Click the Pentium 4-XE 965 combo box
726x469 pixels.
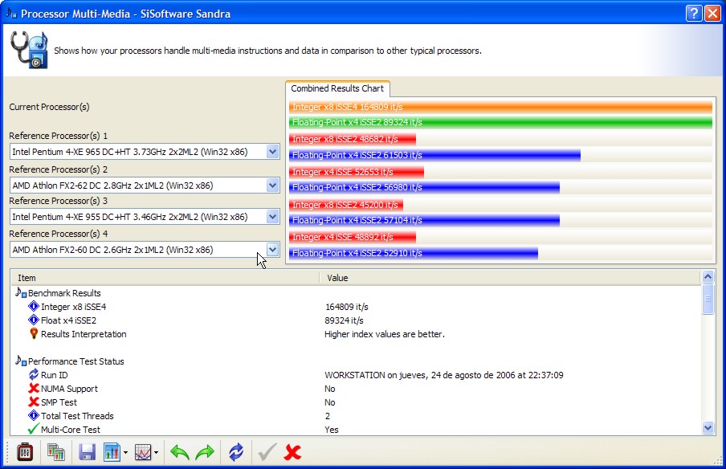(145, 152)
